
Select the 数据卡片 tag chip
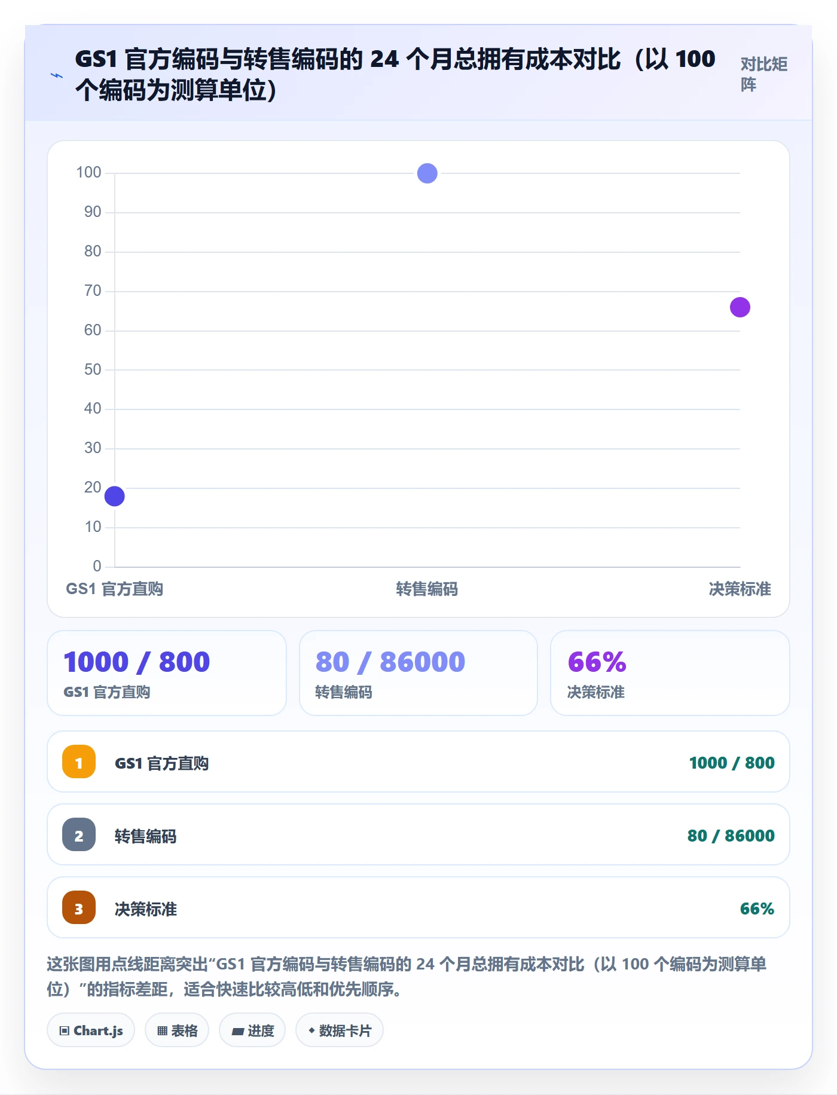pyautogui.click(x=340, y=1030)
